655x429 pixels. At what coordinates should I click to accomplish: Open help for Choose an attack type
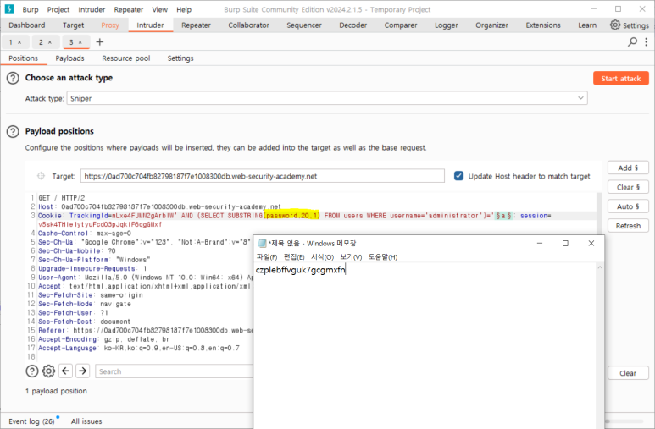13,78
